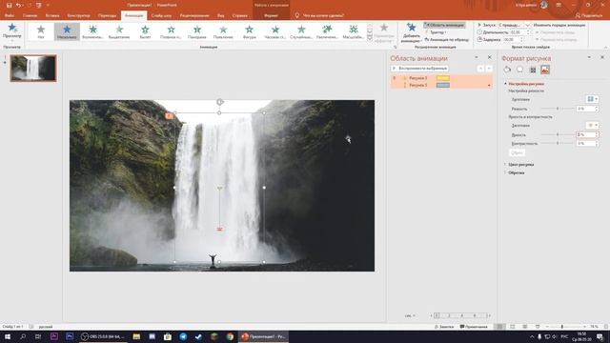The width and height of the screenshot is (610, 343).
Task: Click the Preview animation star button
Action: point(12,30)
